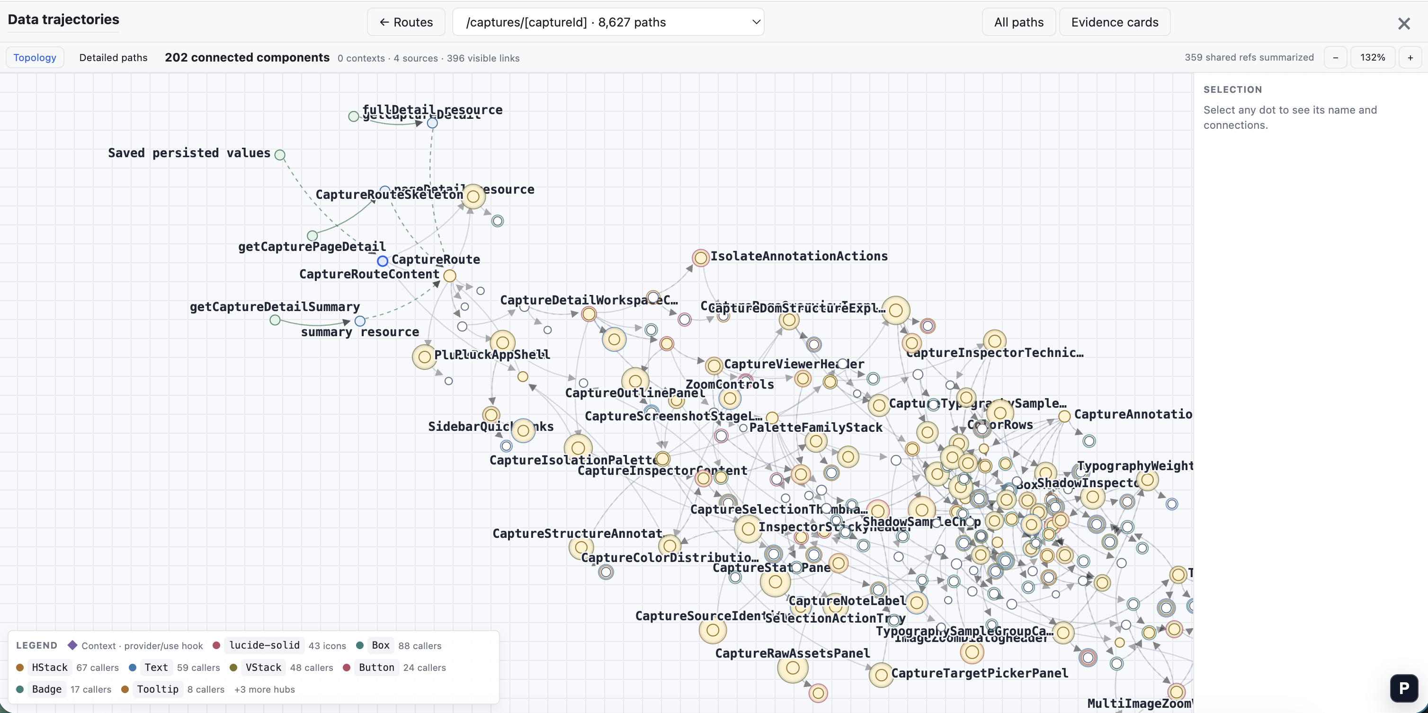Screen dimensions: 1428x713
Task: Expand the +3 more hubs link
Action: [x=264, y=690]
